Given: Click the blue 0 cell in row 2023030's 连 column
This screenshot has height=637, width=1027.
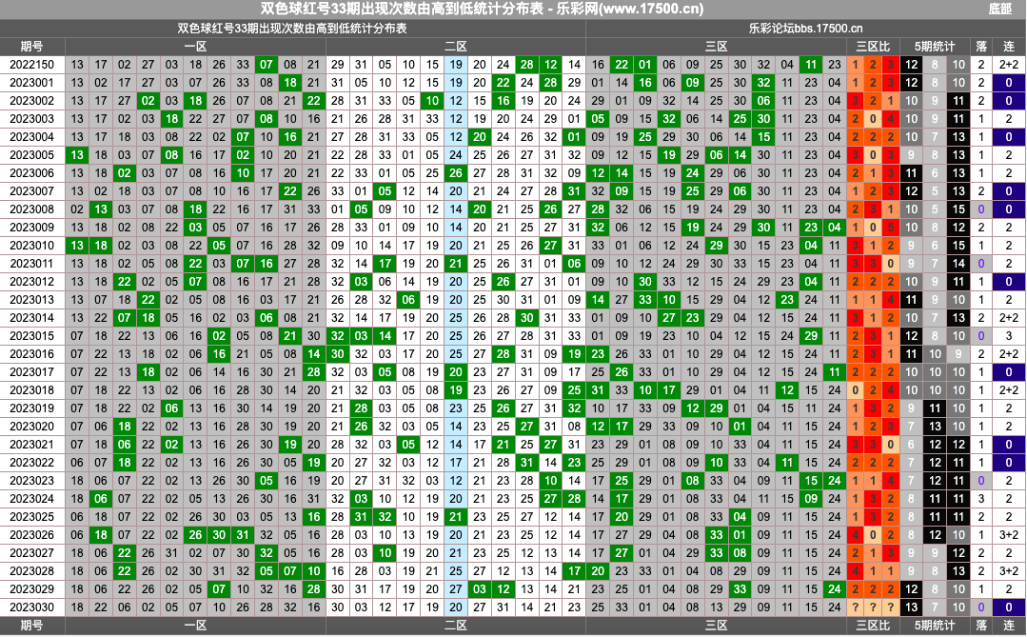Looking at the screenshot, I should (x=1009, y=607).
